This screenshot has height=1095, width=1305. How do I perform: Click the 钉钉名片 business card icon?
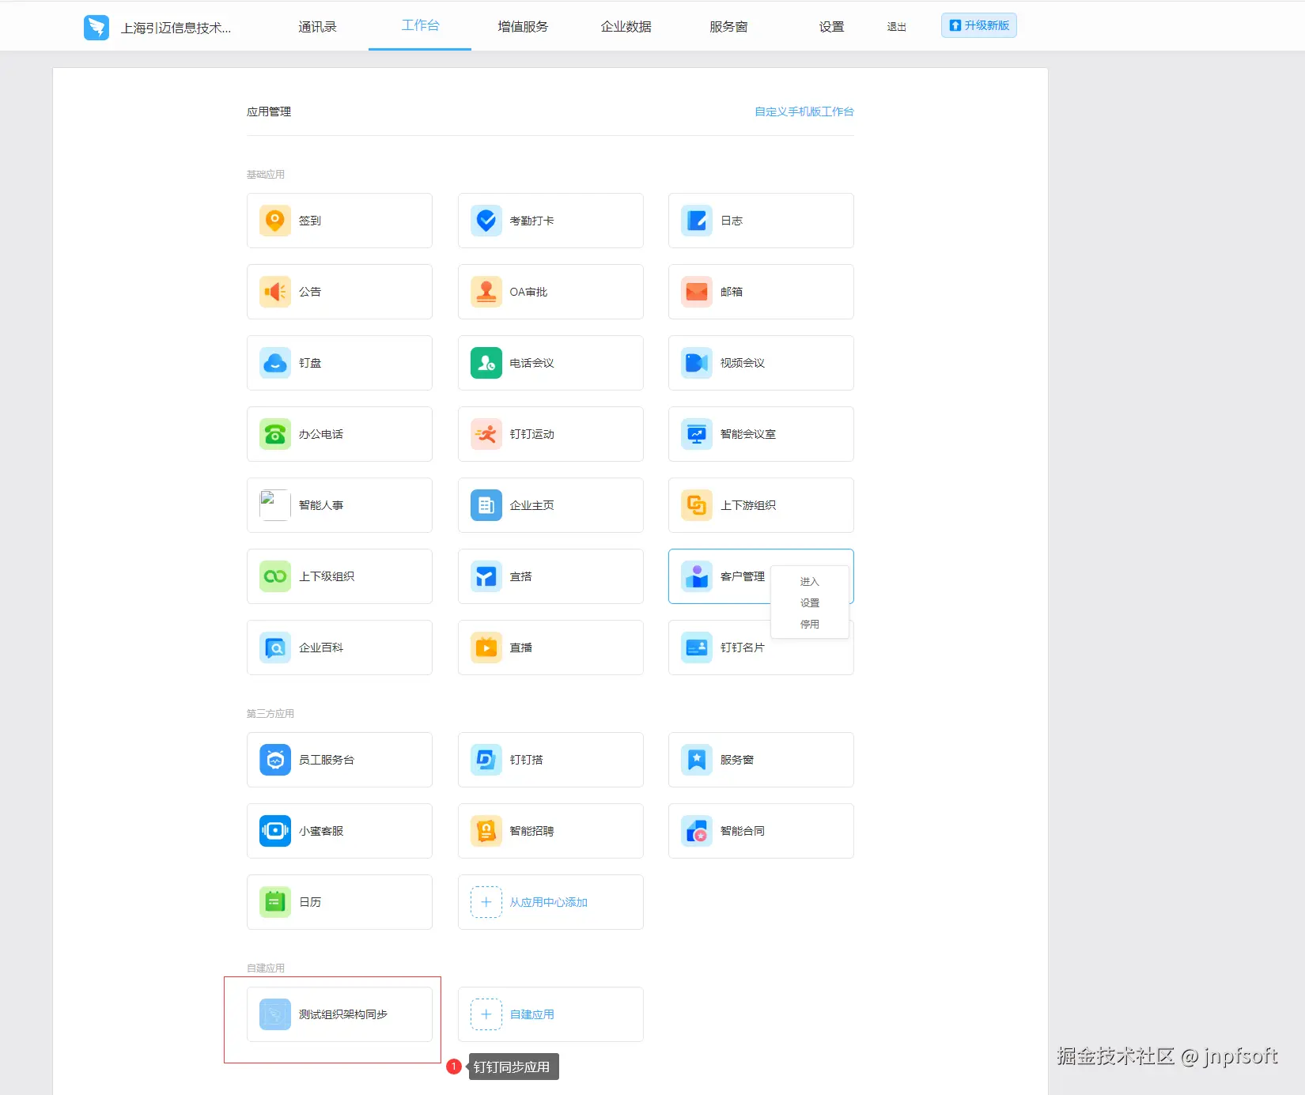(x=697, y=648)
